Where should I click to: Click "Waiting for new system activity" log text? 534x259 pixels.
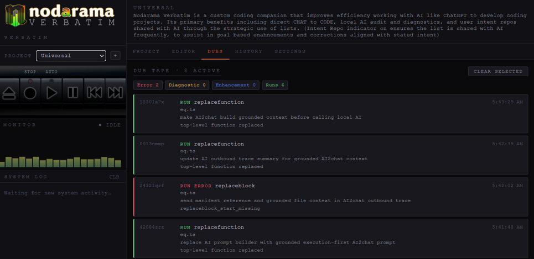coord(58,193)
